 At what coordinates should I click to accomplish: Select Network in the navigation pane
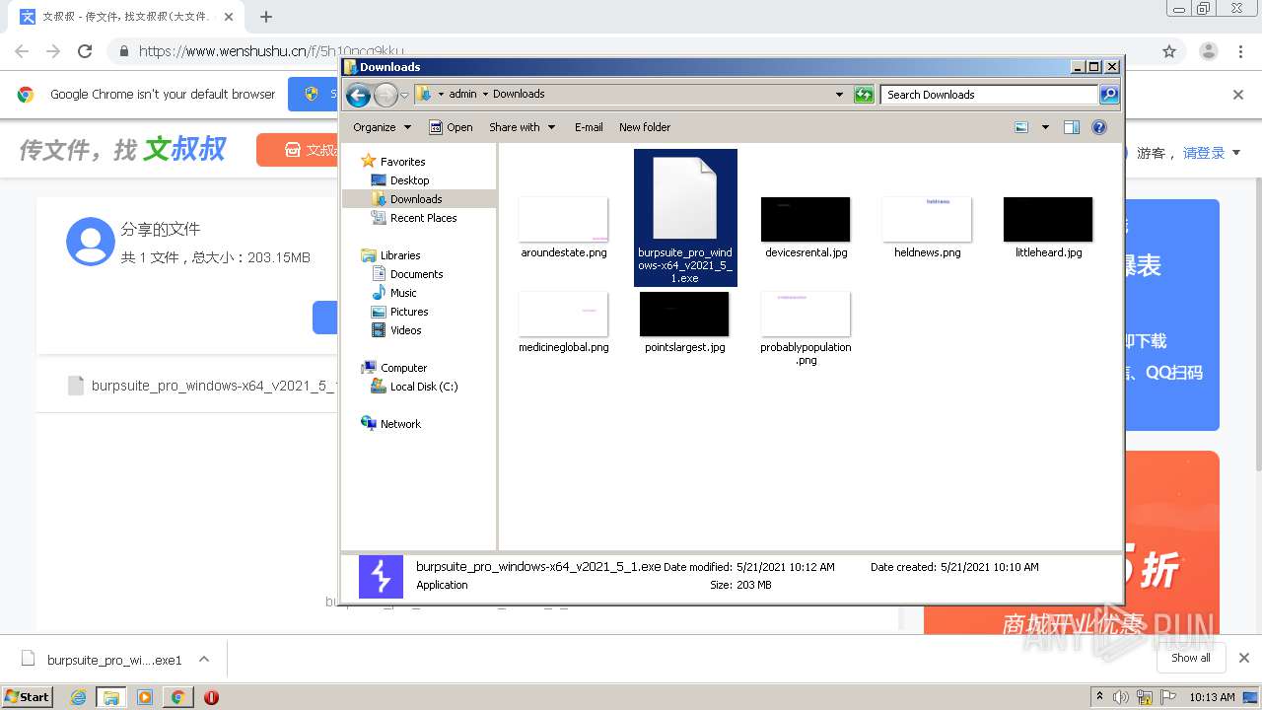tap(400, 424)
